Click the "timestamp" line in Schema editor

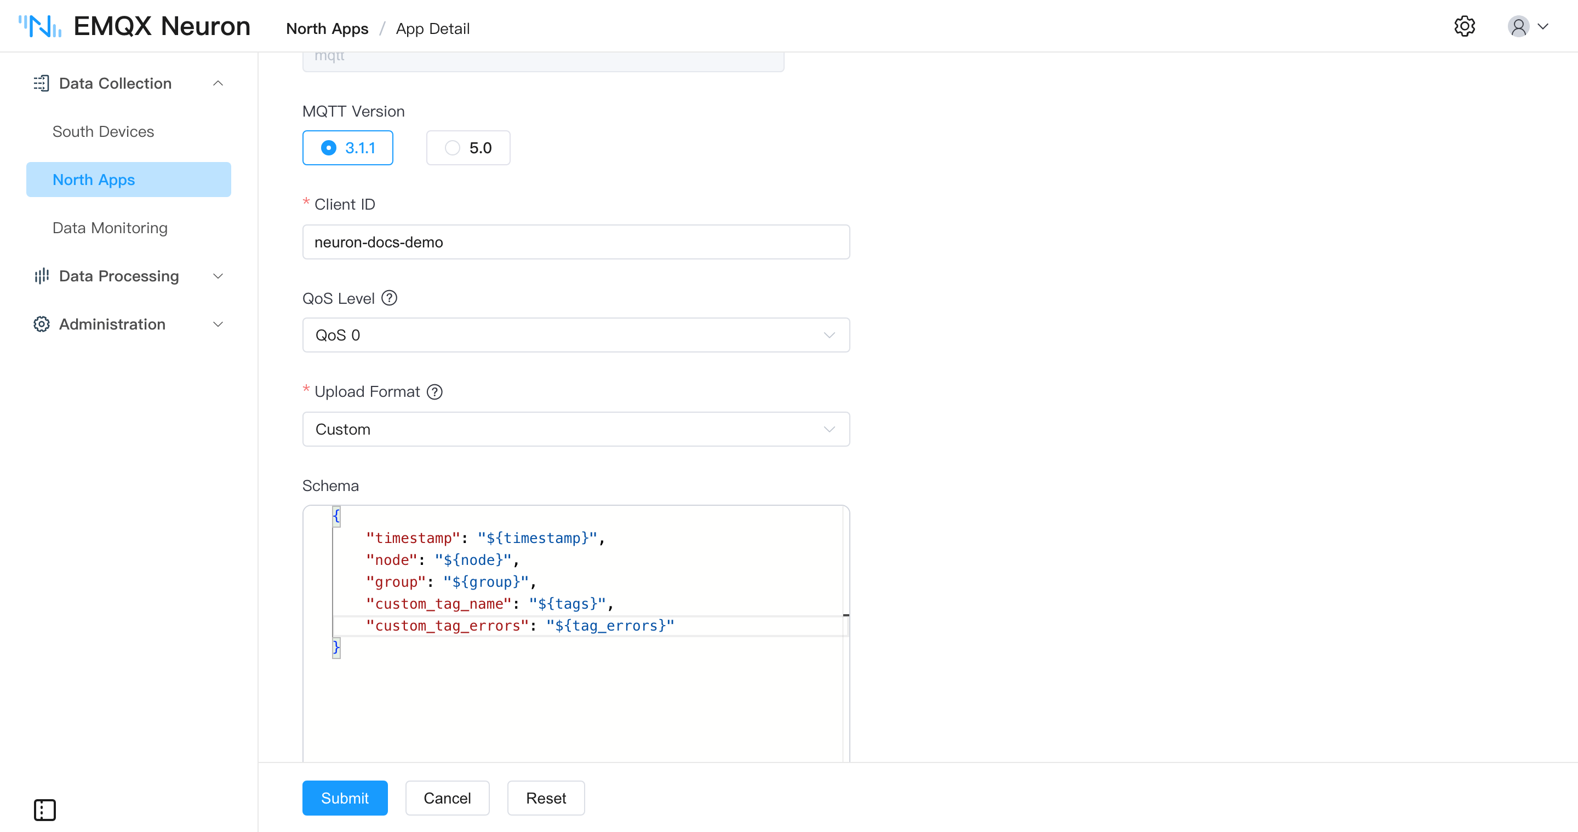coord(485,538)
